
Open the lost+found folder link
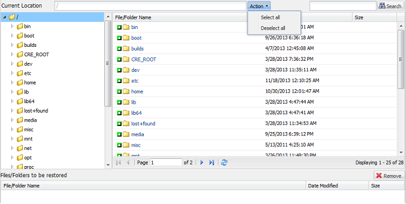[143, 124]
